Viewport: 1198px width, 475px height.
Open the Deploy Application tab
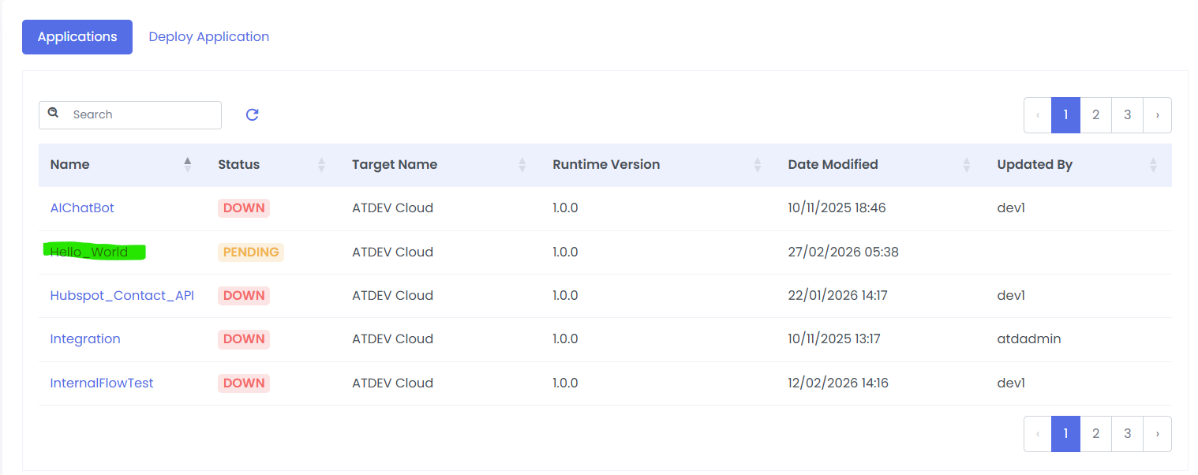tap(209, 37)
